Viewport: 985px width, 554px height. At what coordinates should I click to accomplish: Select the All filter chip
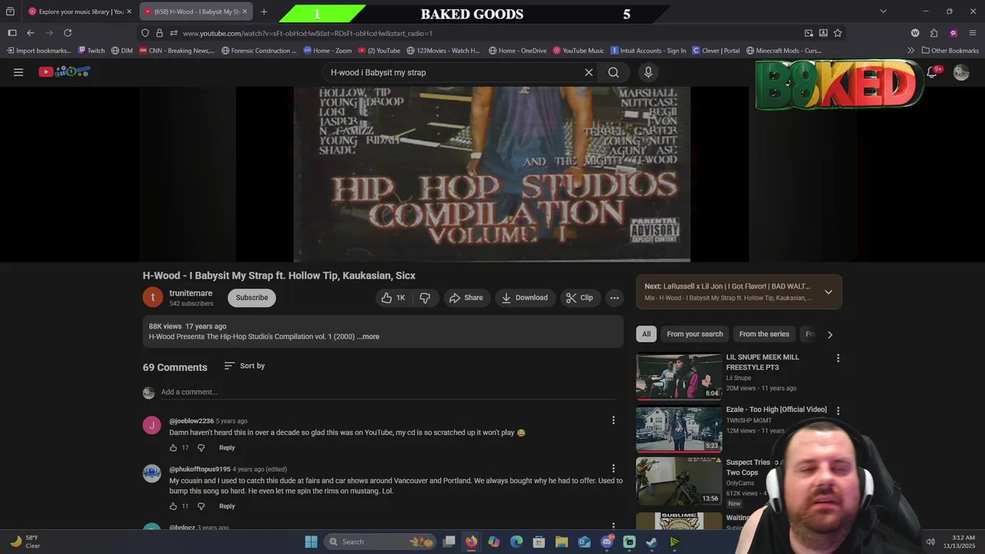[646, 334]
